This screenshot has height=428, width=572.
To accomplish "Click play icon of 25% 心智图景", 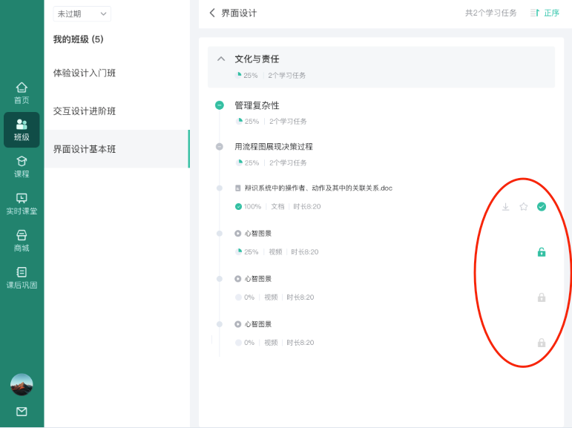I will 238,234.
